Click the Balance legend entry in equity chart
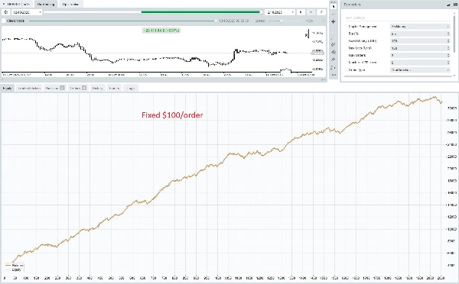This screenshot has width=459, height=284. pyautogui.click(x=14, y=266)
